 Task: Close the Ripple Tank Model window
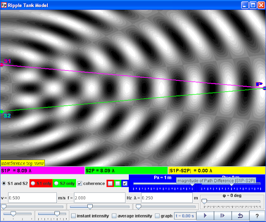coord(261,5)
